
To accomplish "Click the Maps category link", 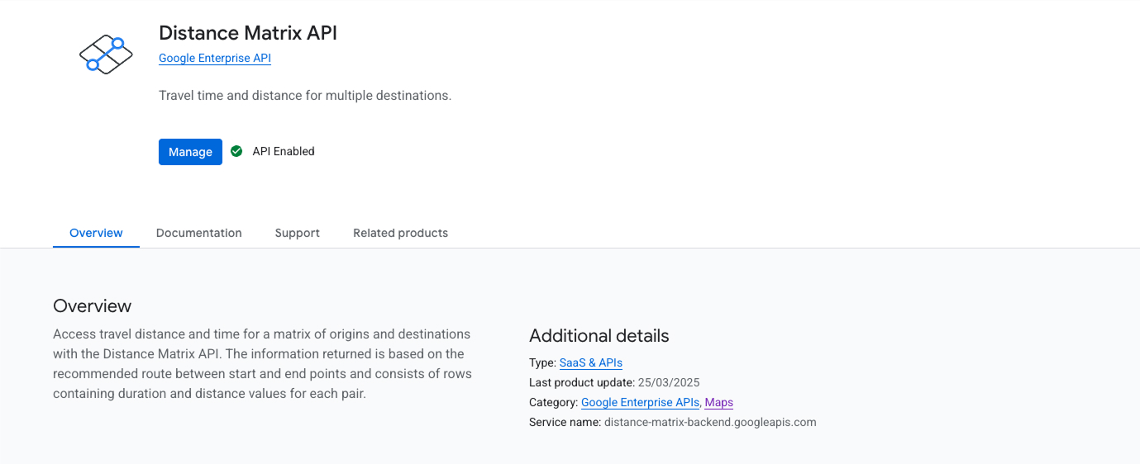I will pyautogui.click(x=718, y=402).
